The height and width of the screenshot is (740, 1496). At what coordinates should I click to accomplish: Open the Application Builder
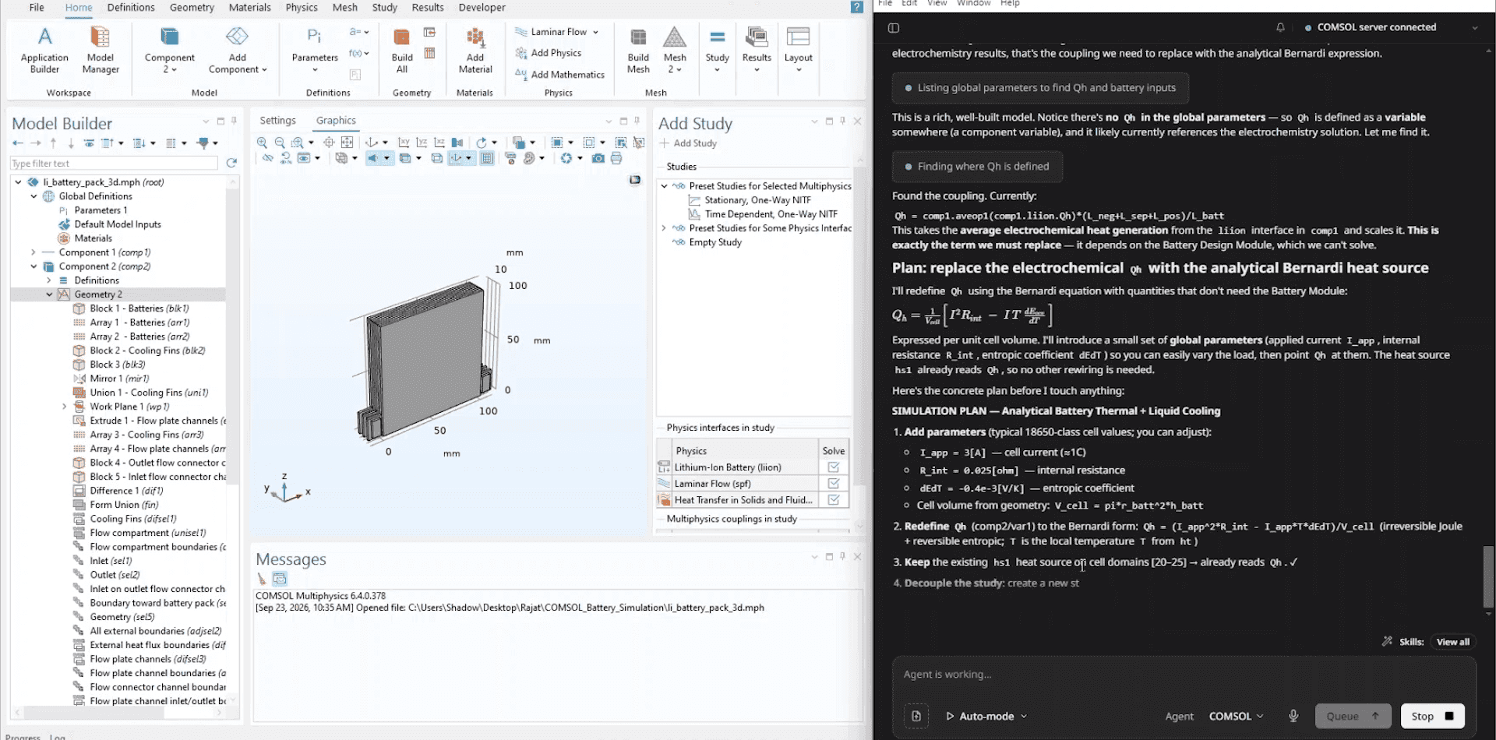[44, 50]
